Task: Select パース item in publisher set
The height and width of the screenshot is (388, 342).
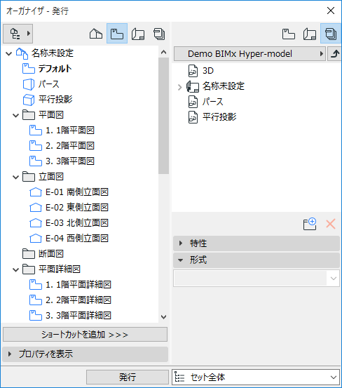Action: (x=212, y=102)
